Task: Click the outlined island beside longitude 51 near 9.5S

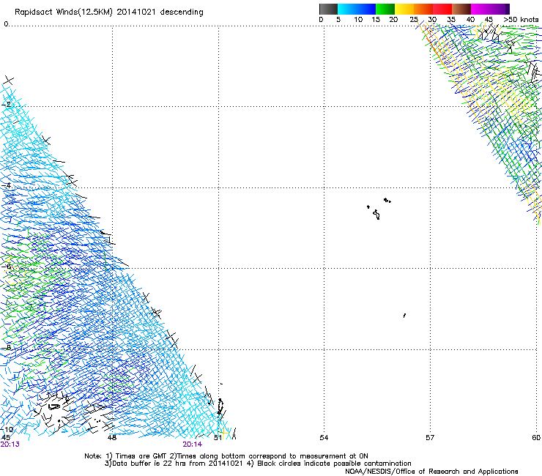Action: 220,406
